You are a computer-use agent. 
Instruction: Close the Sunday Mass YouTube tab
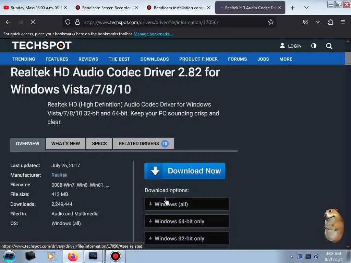point(65,8)
